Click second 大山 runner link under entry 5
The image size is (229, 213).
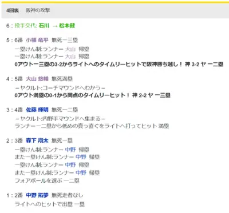coord(70,57)
